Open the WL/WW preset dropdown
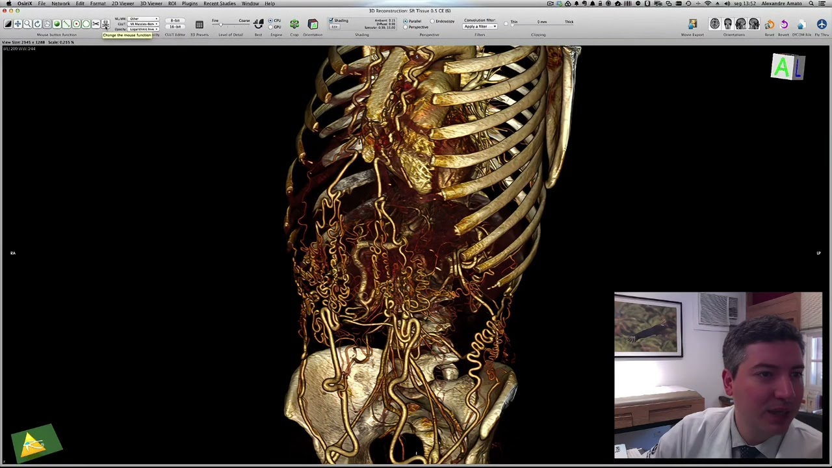Viewport: 832px width, 468px height. (x=143, y=19)
